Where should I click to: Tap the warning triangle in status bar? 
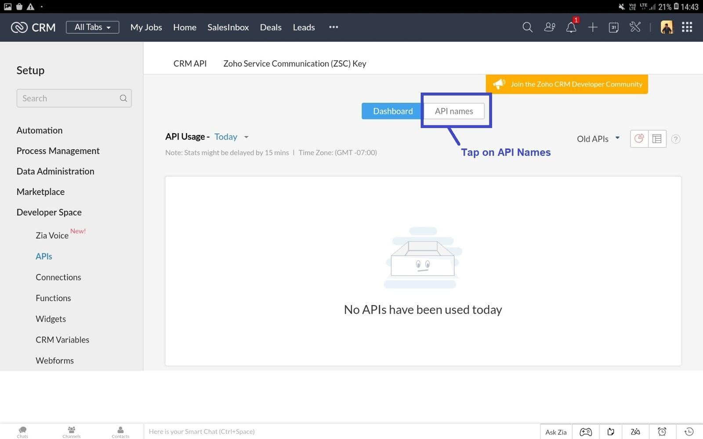[30, 7]
